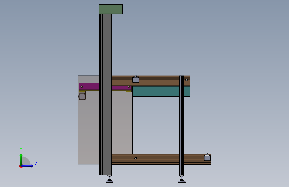Select the grey motor below the purple bracket

82,96
